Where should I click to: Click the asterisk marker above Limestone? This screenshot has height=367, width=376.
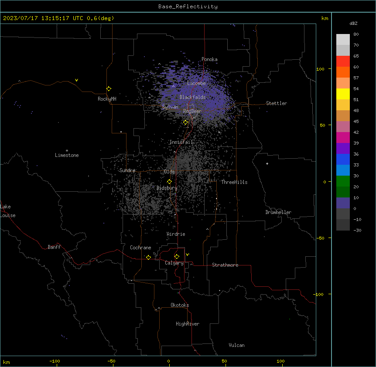click(x=67, y=151)
